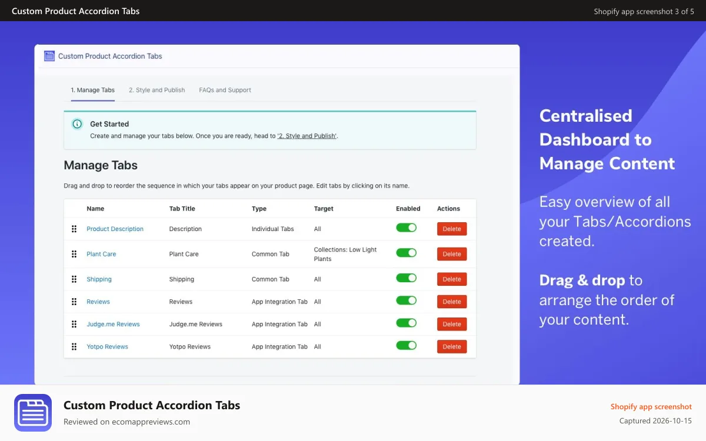Disable the Product Description tab toggle

point(406,228)
